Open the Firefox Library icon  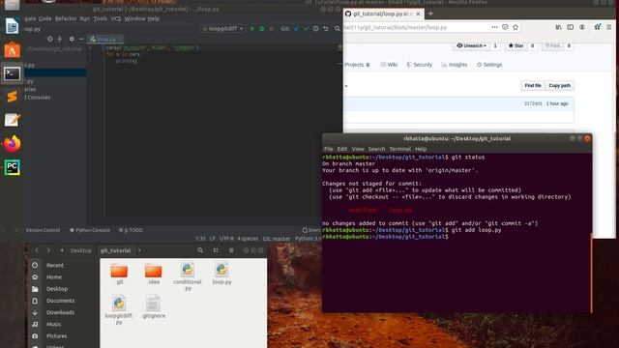click(559, 27)
